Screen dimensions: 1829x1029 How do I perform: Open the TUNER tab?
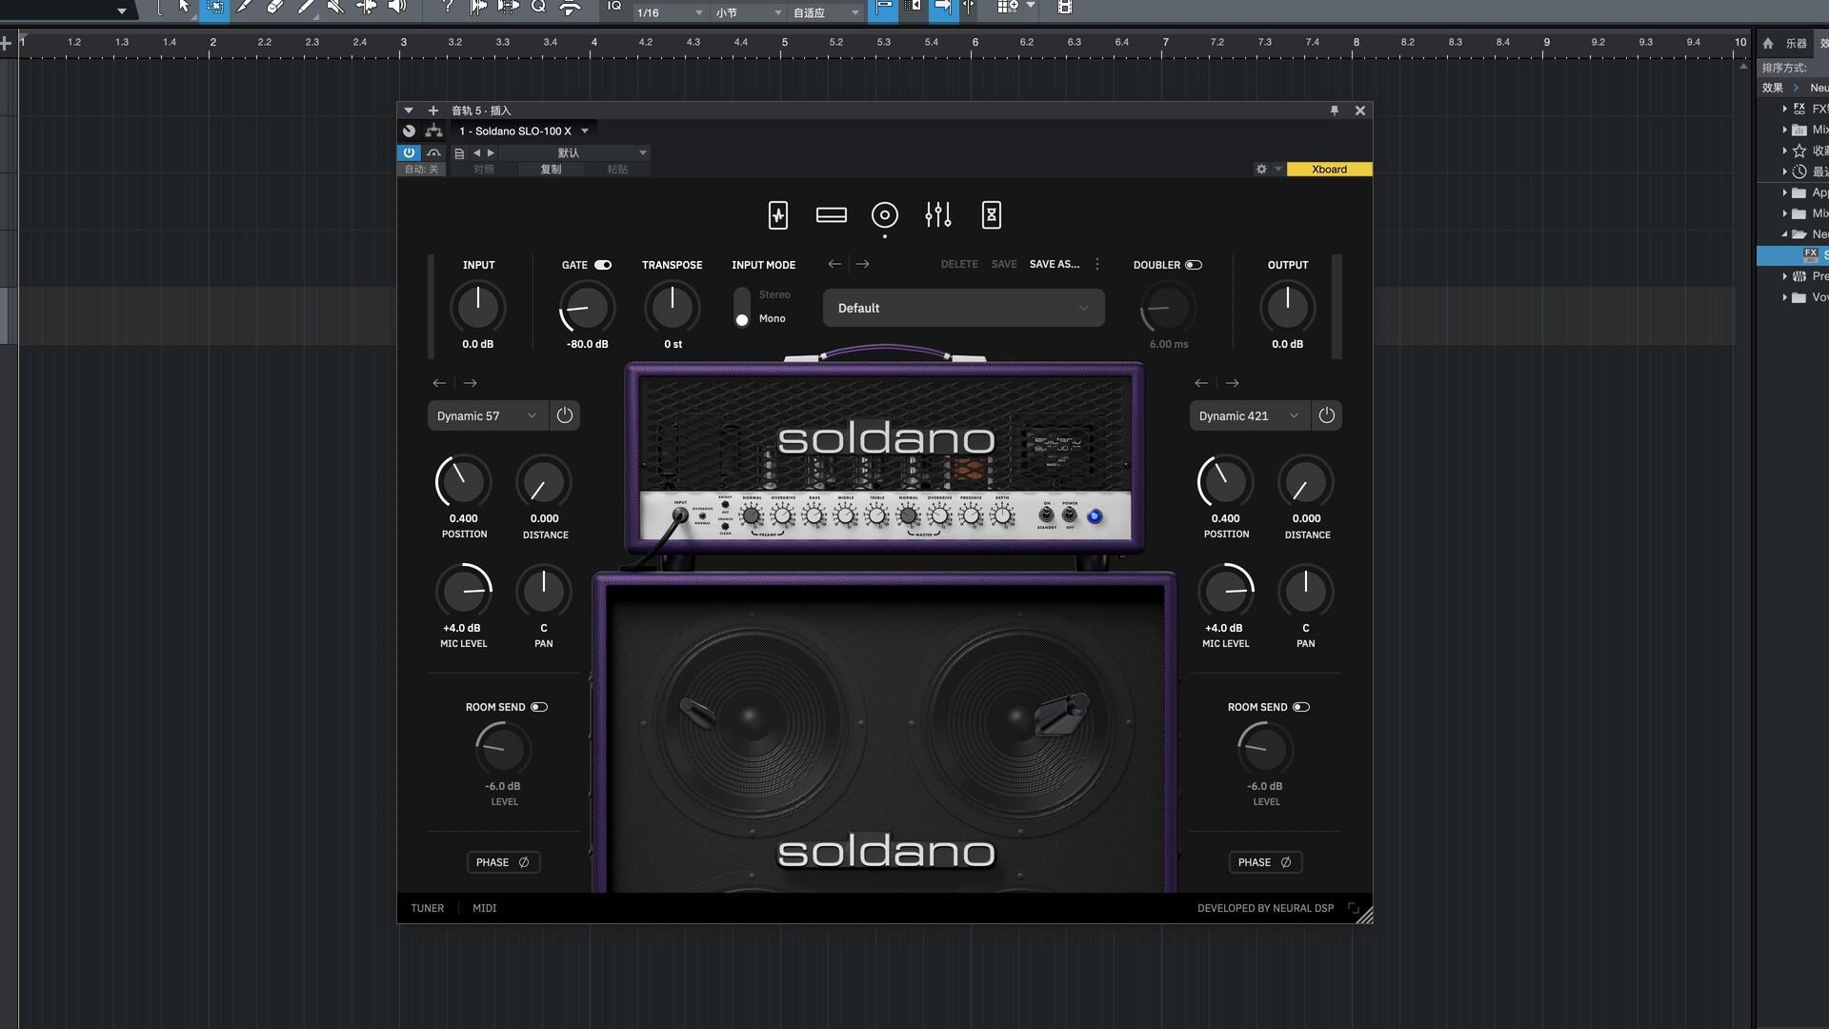pos(427,908)
